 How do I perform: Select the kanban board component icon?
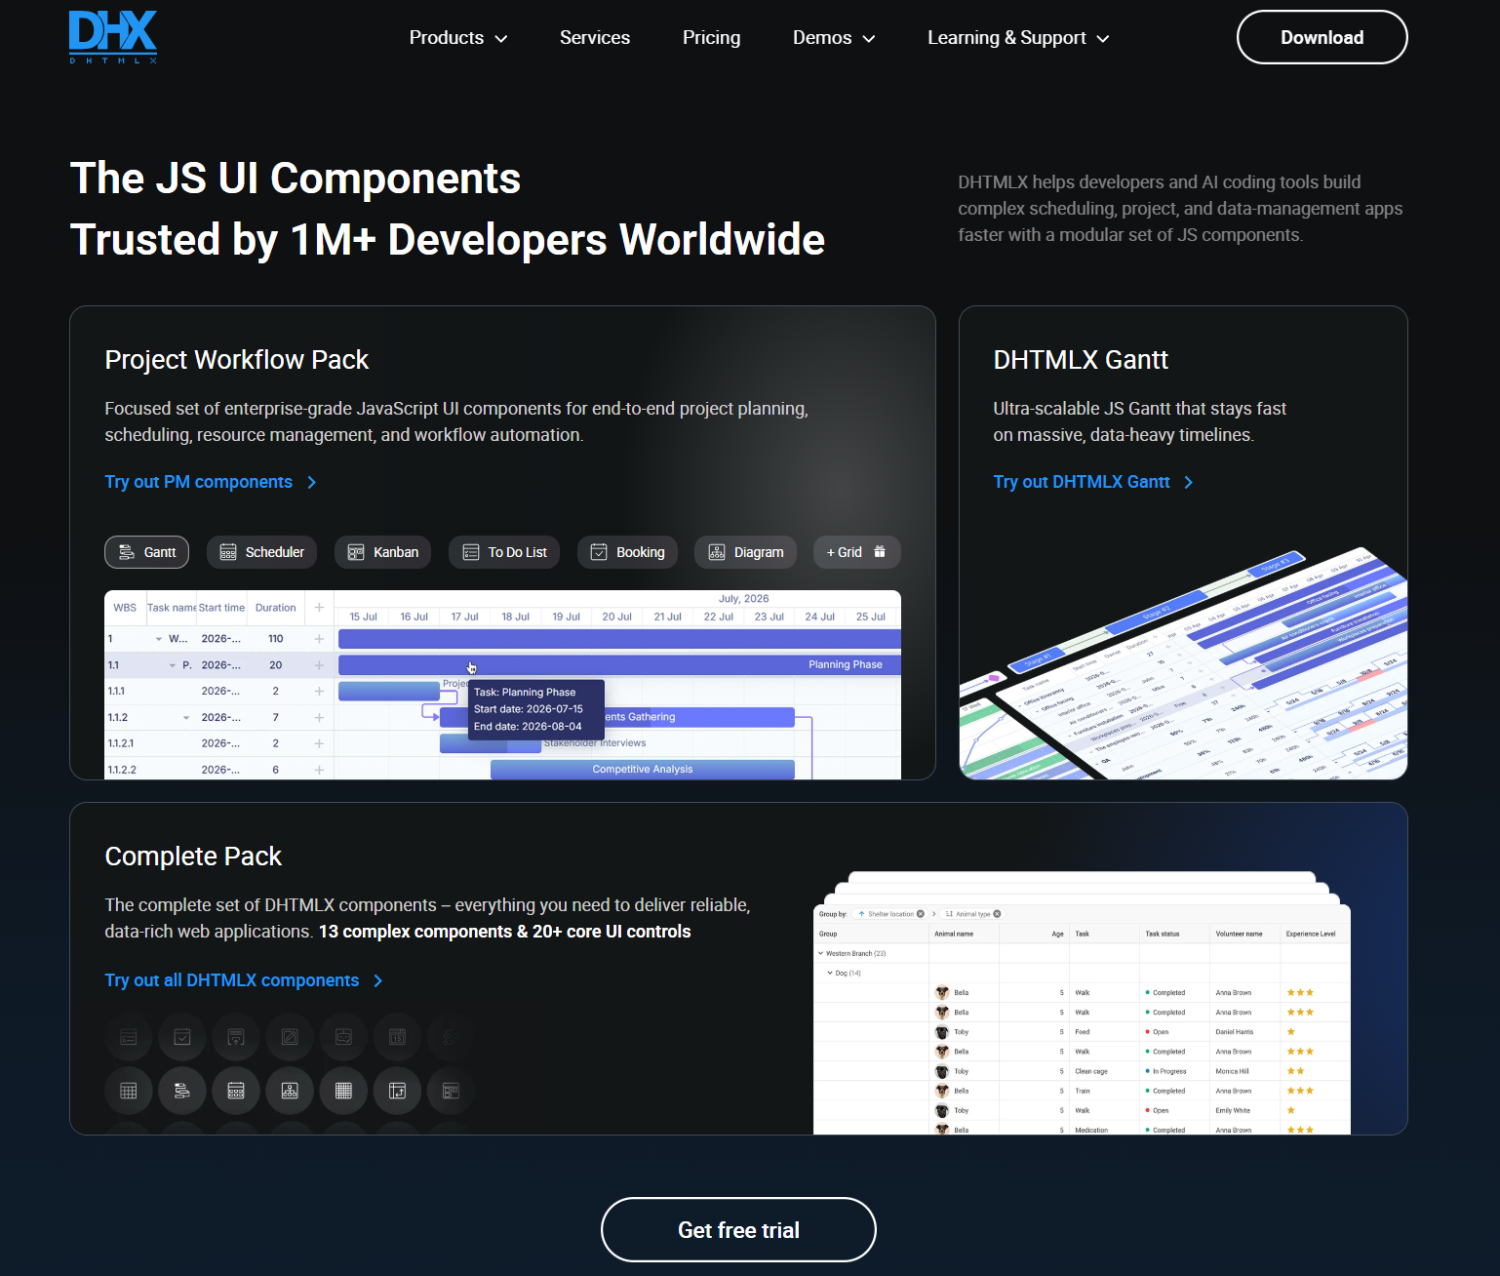coord(451,1091)
